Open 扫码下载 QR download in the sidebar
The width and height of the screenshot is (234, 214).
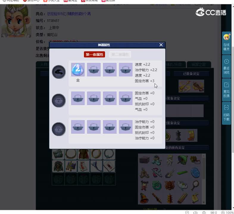point(226,113)
